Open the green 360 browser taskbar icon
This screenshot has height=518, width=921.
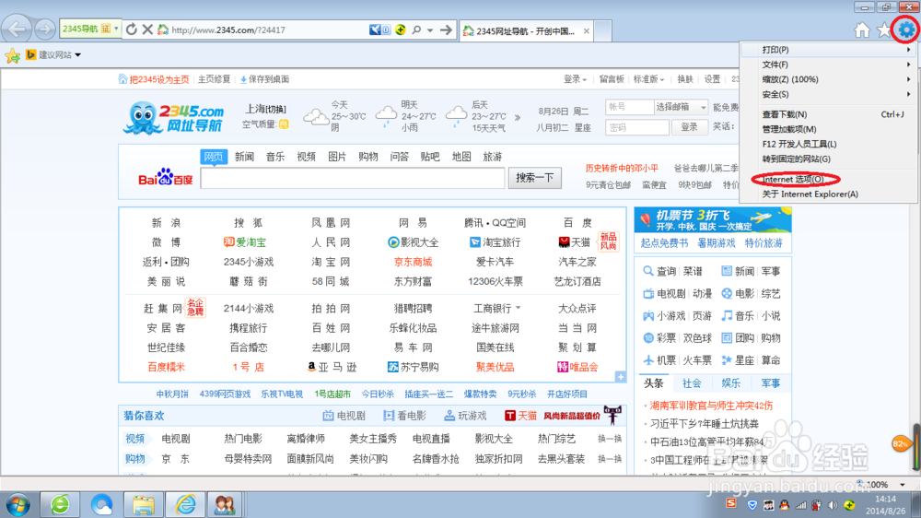click(x=60, y=504)
